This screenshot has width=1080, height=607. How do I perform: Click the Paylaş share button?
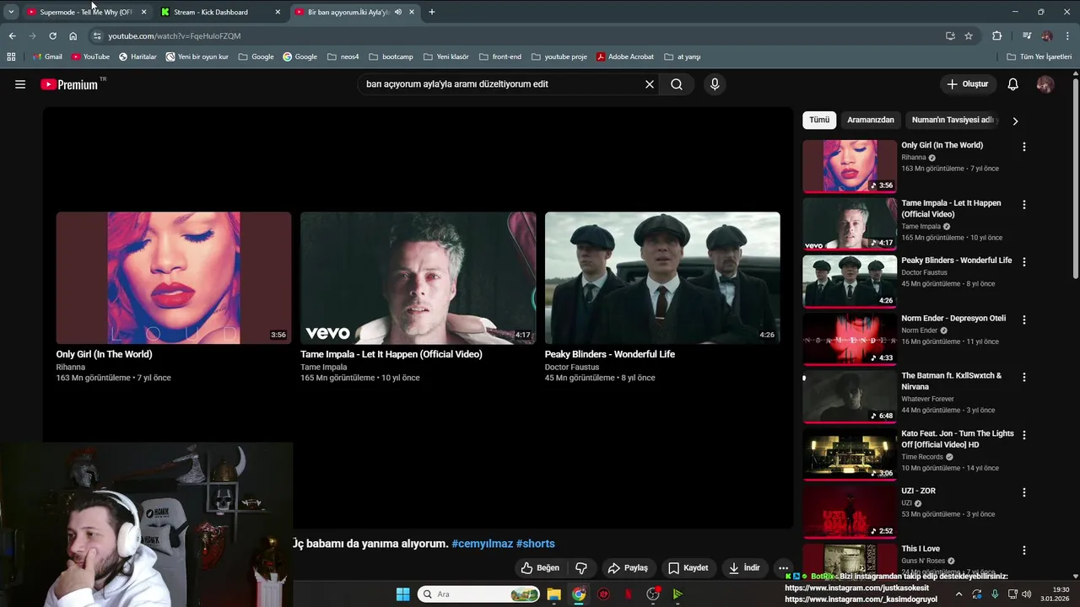tap(628, 568)
